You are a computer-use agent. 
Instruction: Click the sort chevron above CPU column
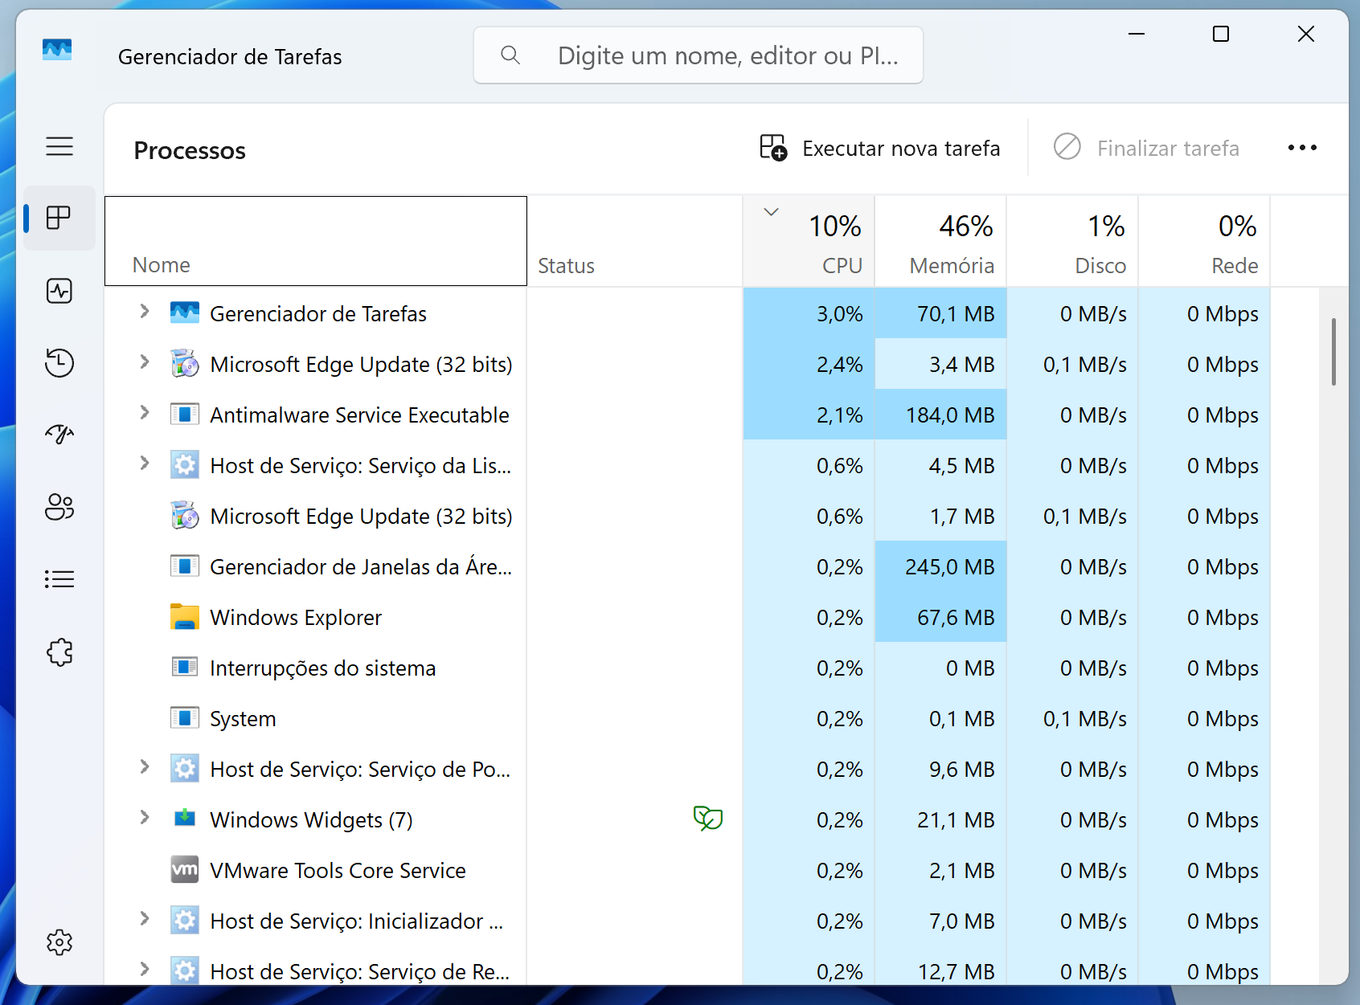point(771,212)
